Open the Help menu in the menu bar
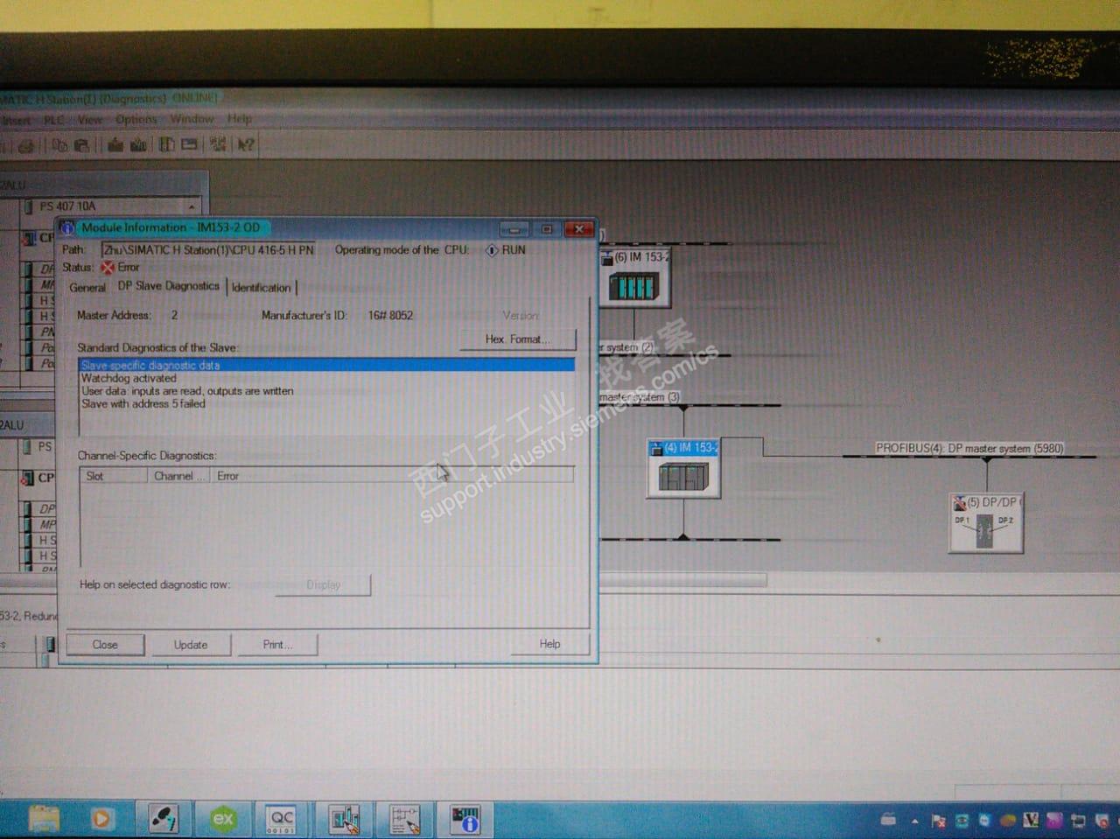Viewport: 1120px width, 839px height. click(240, 119)
